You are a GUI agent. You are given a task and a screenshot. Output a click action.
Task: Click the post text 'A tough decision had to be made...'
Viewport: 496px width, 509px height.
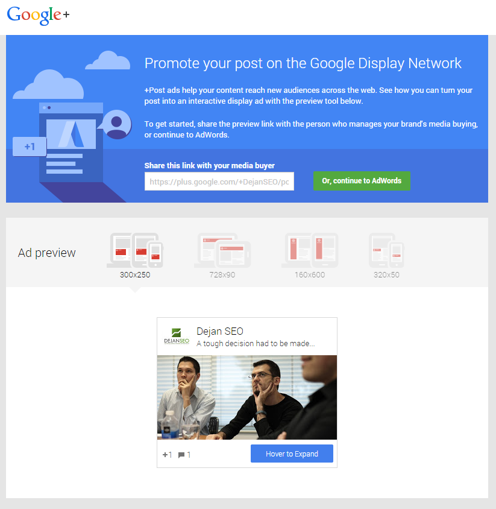[x=256, y=343]
